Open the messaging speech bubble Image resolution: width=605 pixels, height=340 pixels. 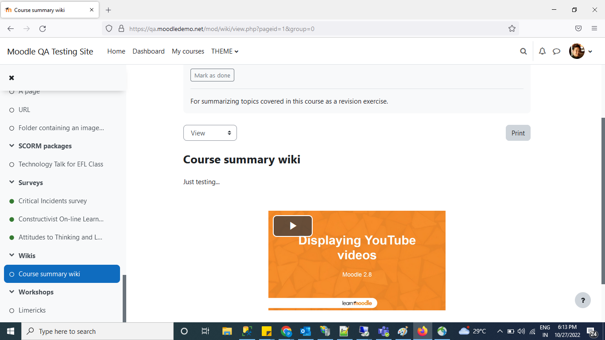click(557, 51)
